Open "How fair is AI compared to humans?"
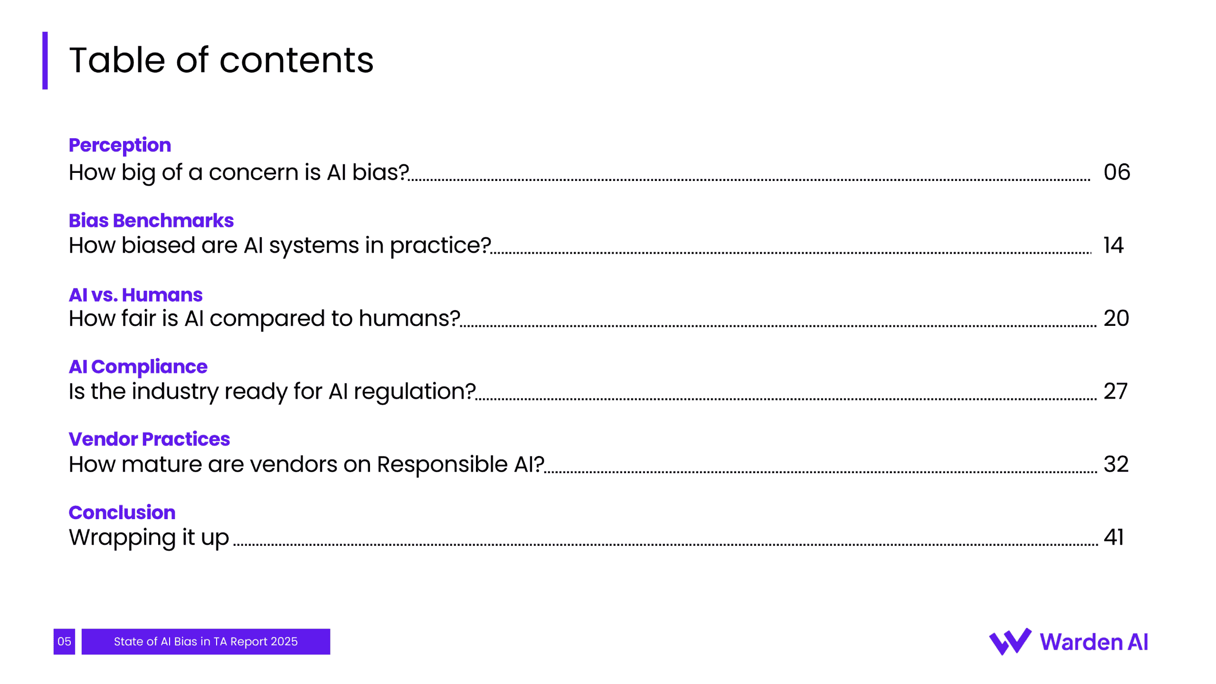1216x684 pixels. tap(264, 318)
